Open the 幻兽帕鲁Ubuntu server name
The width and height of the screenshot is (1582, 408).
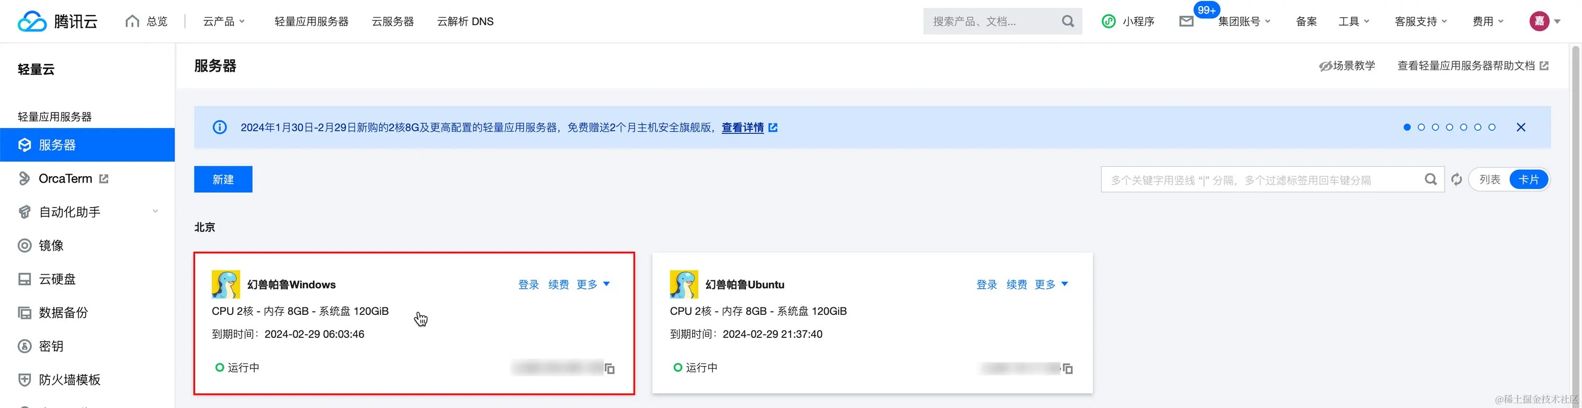(x=744, y=285)
